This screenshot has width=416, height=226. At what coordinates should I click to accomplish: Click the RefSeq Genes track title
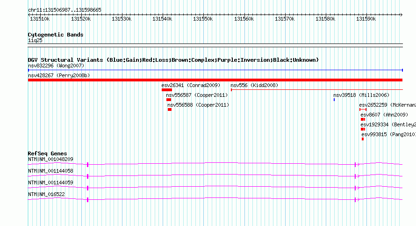[x=47, y=153]
